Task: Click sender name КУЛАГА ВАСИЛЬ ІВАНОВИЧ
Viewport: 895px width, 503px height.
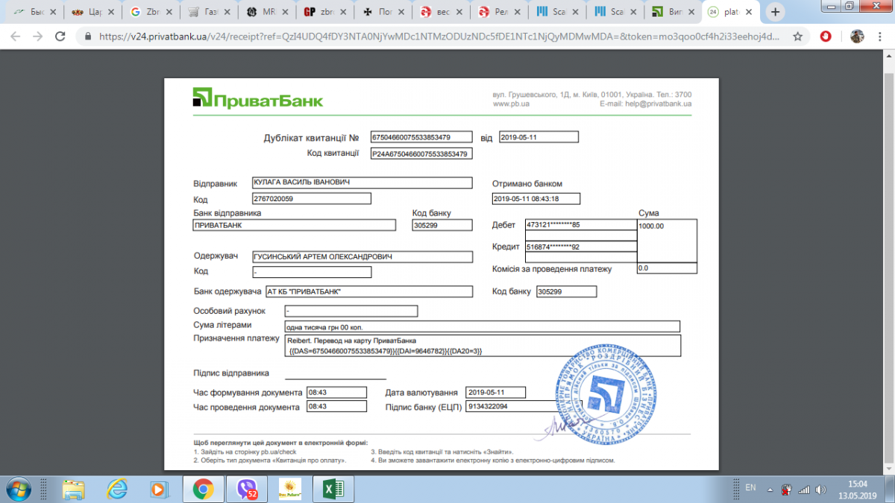Action: click(362, 183)
